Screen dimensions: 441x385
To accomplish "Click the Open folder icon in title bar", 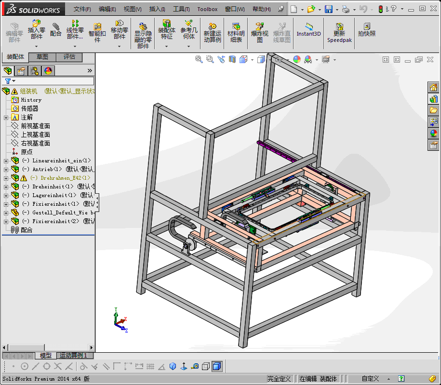I will click(x=311, y=9).
